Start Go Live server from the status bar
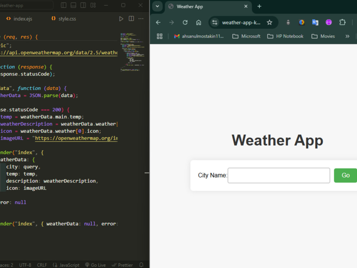 tap(95, 265)
